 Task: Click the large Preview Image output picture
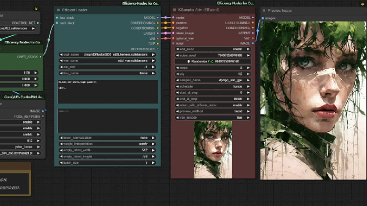coord(313,100)
